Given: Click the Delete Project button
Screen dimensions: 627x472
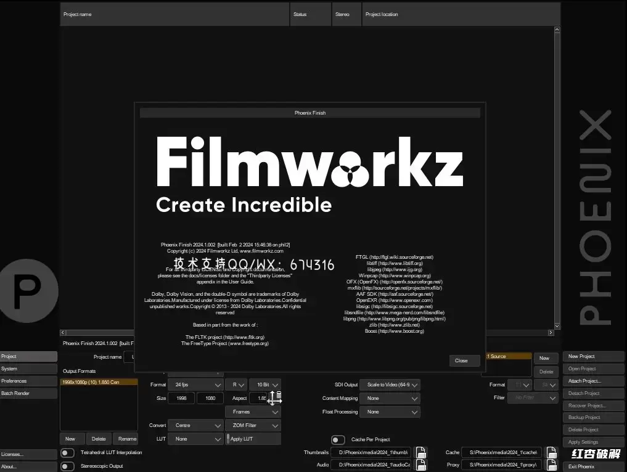Looking at the screenshot, I should point(594,430).
